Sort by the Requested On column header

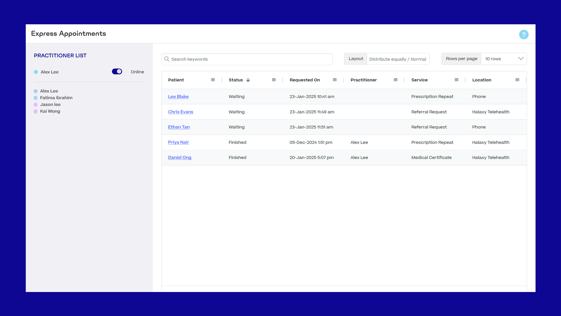point(305,80)
